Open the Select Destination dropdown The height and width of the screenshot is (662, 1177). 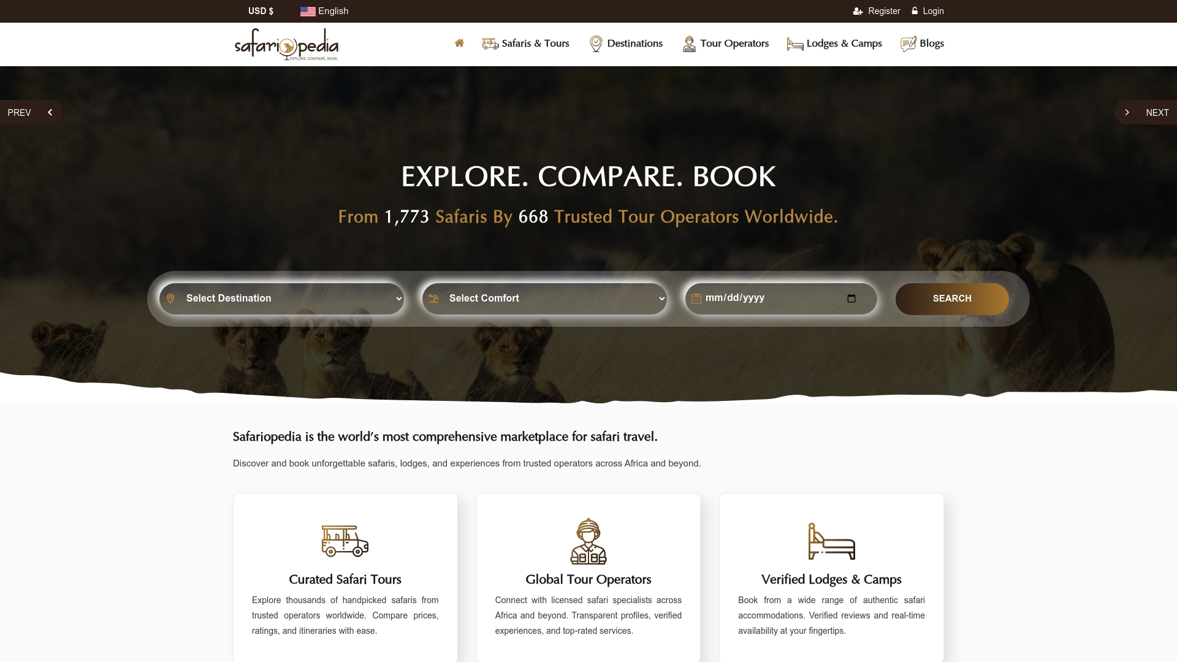click(x=281, y=299)
